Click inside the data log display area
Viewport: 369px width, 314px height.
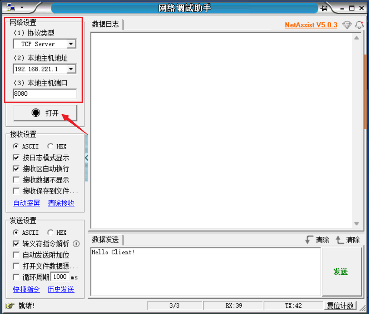point(222,130)
